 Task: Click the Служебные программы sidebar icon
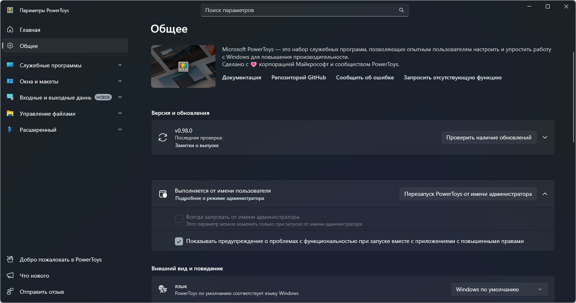click(x=10, y=65)
